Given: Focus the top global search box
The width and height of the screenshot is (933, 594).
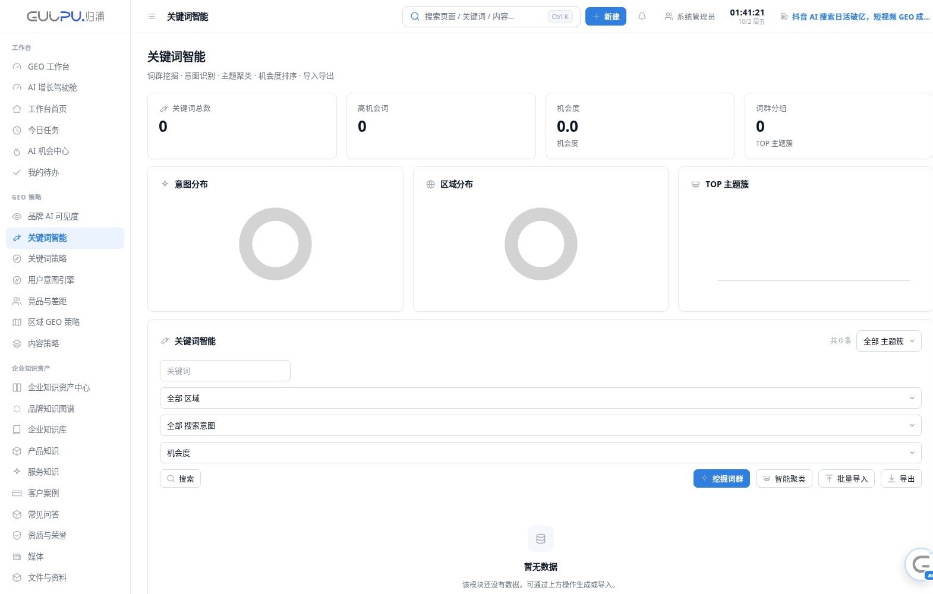Looking at the screenshot, I should pyautogui.click(x=491, y=17).
